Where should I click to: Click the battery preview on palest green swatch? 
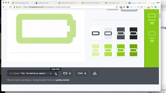tap(96, 50)
